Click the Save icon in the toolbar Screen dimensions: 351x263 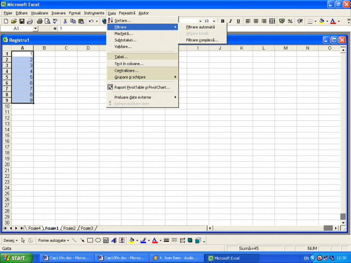click(22, 21)
